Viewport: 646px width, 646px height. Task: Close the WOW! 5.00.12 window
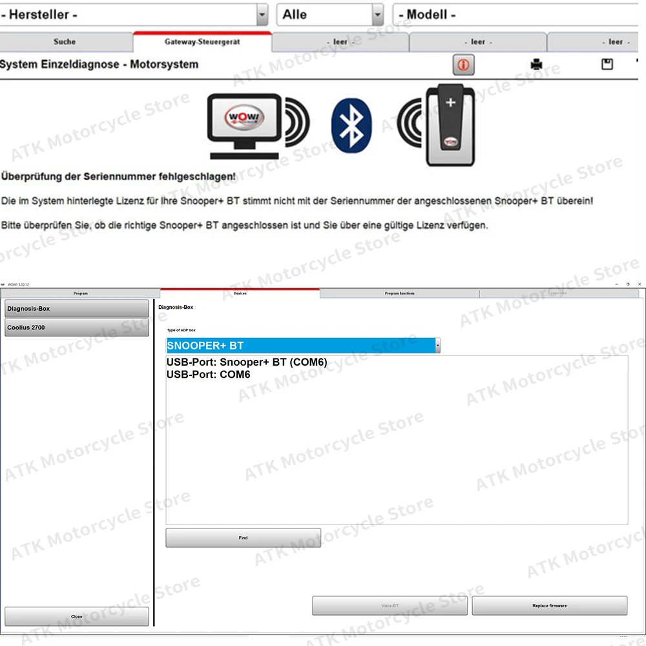coord(640,284)
